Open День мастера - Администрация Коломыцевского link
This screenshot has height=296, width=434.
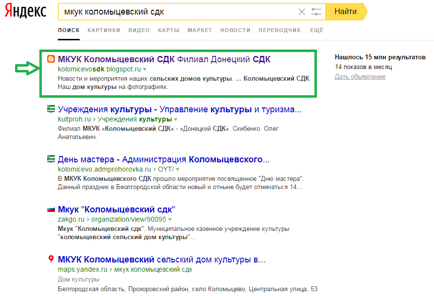pyautogui.click(x=164, y=159)
